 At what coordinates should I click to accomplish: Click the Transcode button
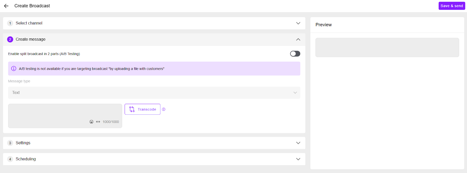(142, 109)
